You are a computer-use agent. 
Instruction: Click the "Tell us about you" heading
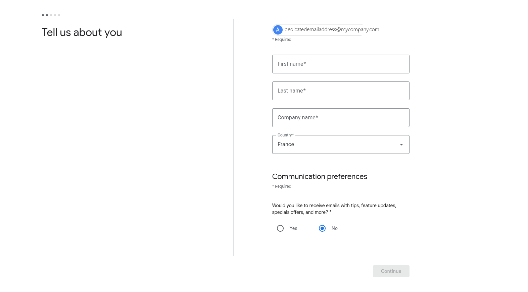pos(82,33)
